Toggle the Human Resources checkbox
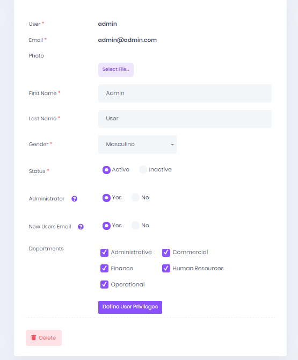The width and height of the screenshot is (298, 360). (166, 268)
